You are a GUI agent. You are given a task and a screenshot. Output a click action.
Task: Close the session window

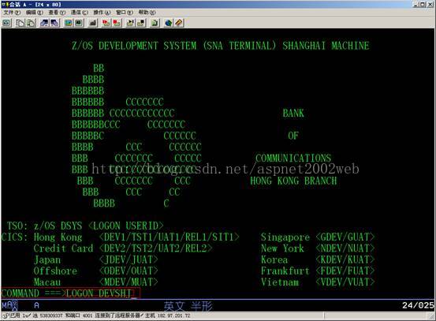pyautogui.click(x=430, y=4)
